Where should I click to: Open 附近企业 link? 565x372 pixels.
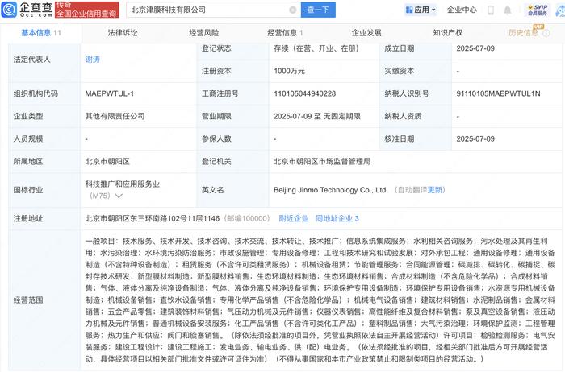tap(294, 218)
